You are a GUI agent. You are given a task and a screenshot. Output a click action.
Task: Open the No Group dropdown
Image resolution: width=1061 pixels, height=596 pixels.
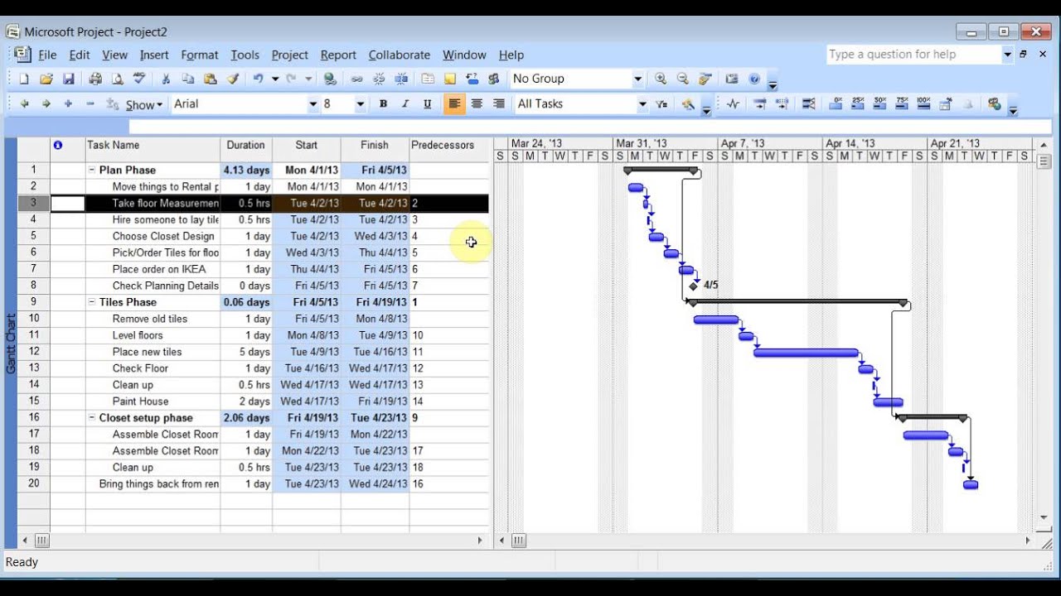[x=638, y=78]
